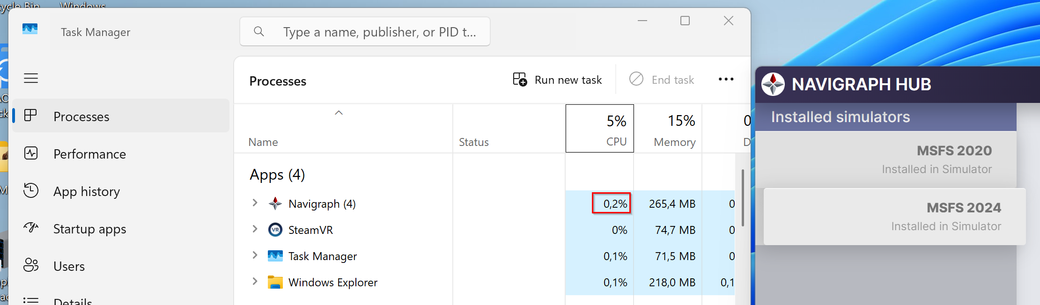The image size is (1040, 305).
Task: Click the Processes sidebar icon
Action: (30, 115)
